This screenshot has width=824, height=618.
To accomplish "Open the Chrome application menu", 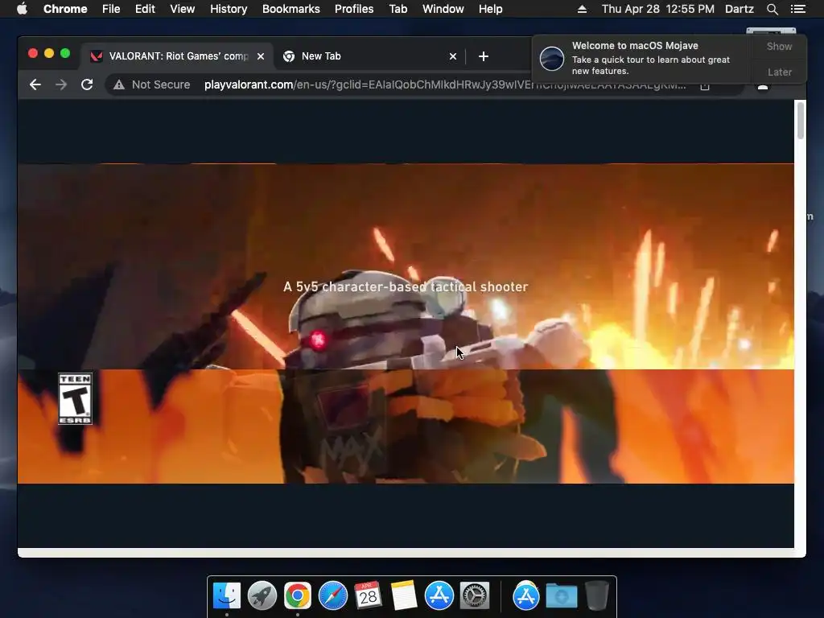I will click(65, 9).
